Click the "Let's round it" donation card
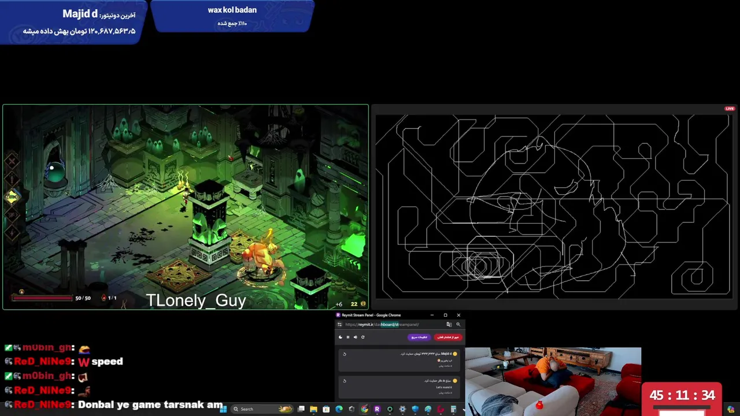 coord(400,386)
